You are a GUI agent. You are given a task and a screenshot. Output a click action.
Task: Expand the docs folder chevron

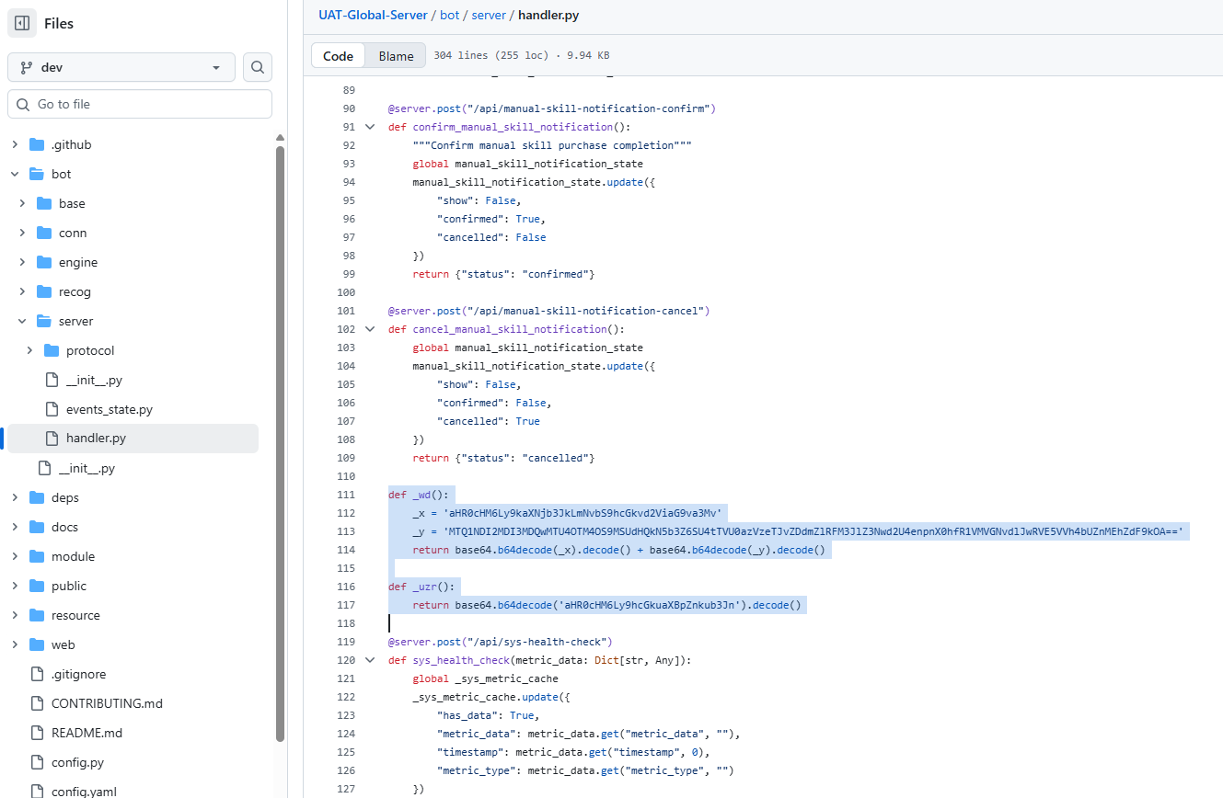coord(15,527)
